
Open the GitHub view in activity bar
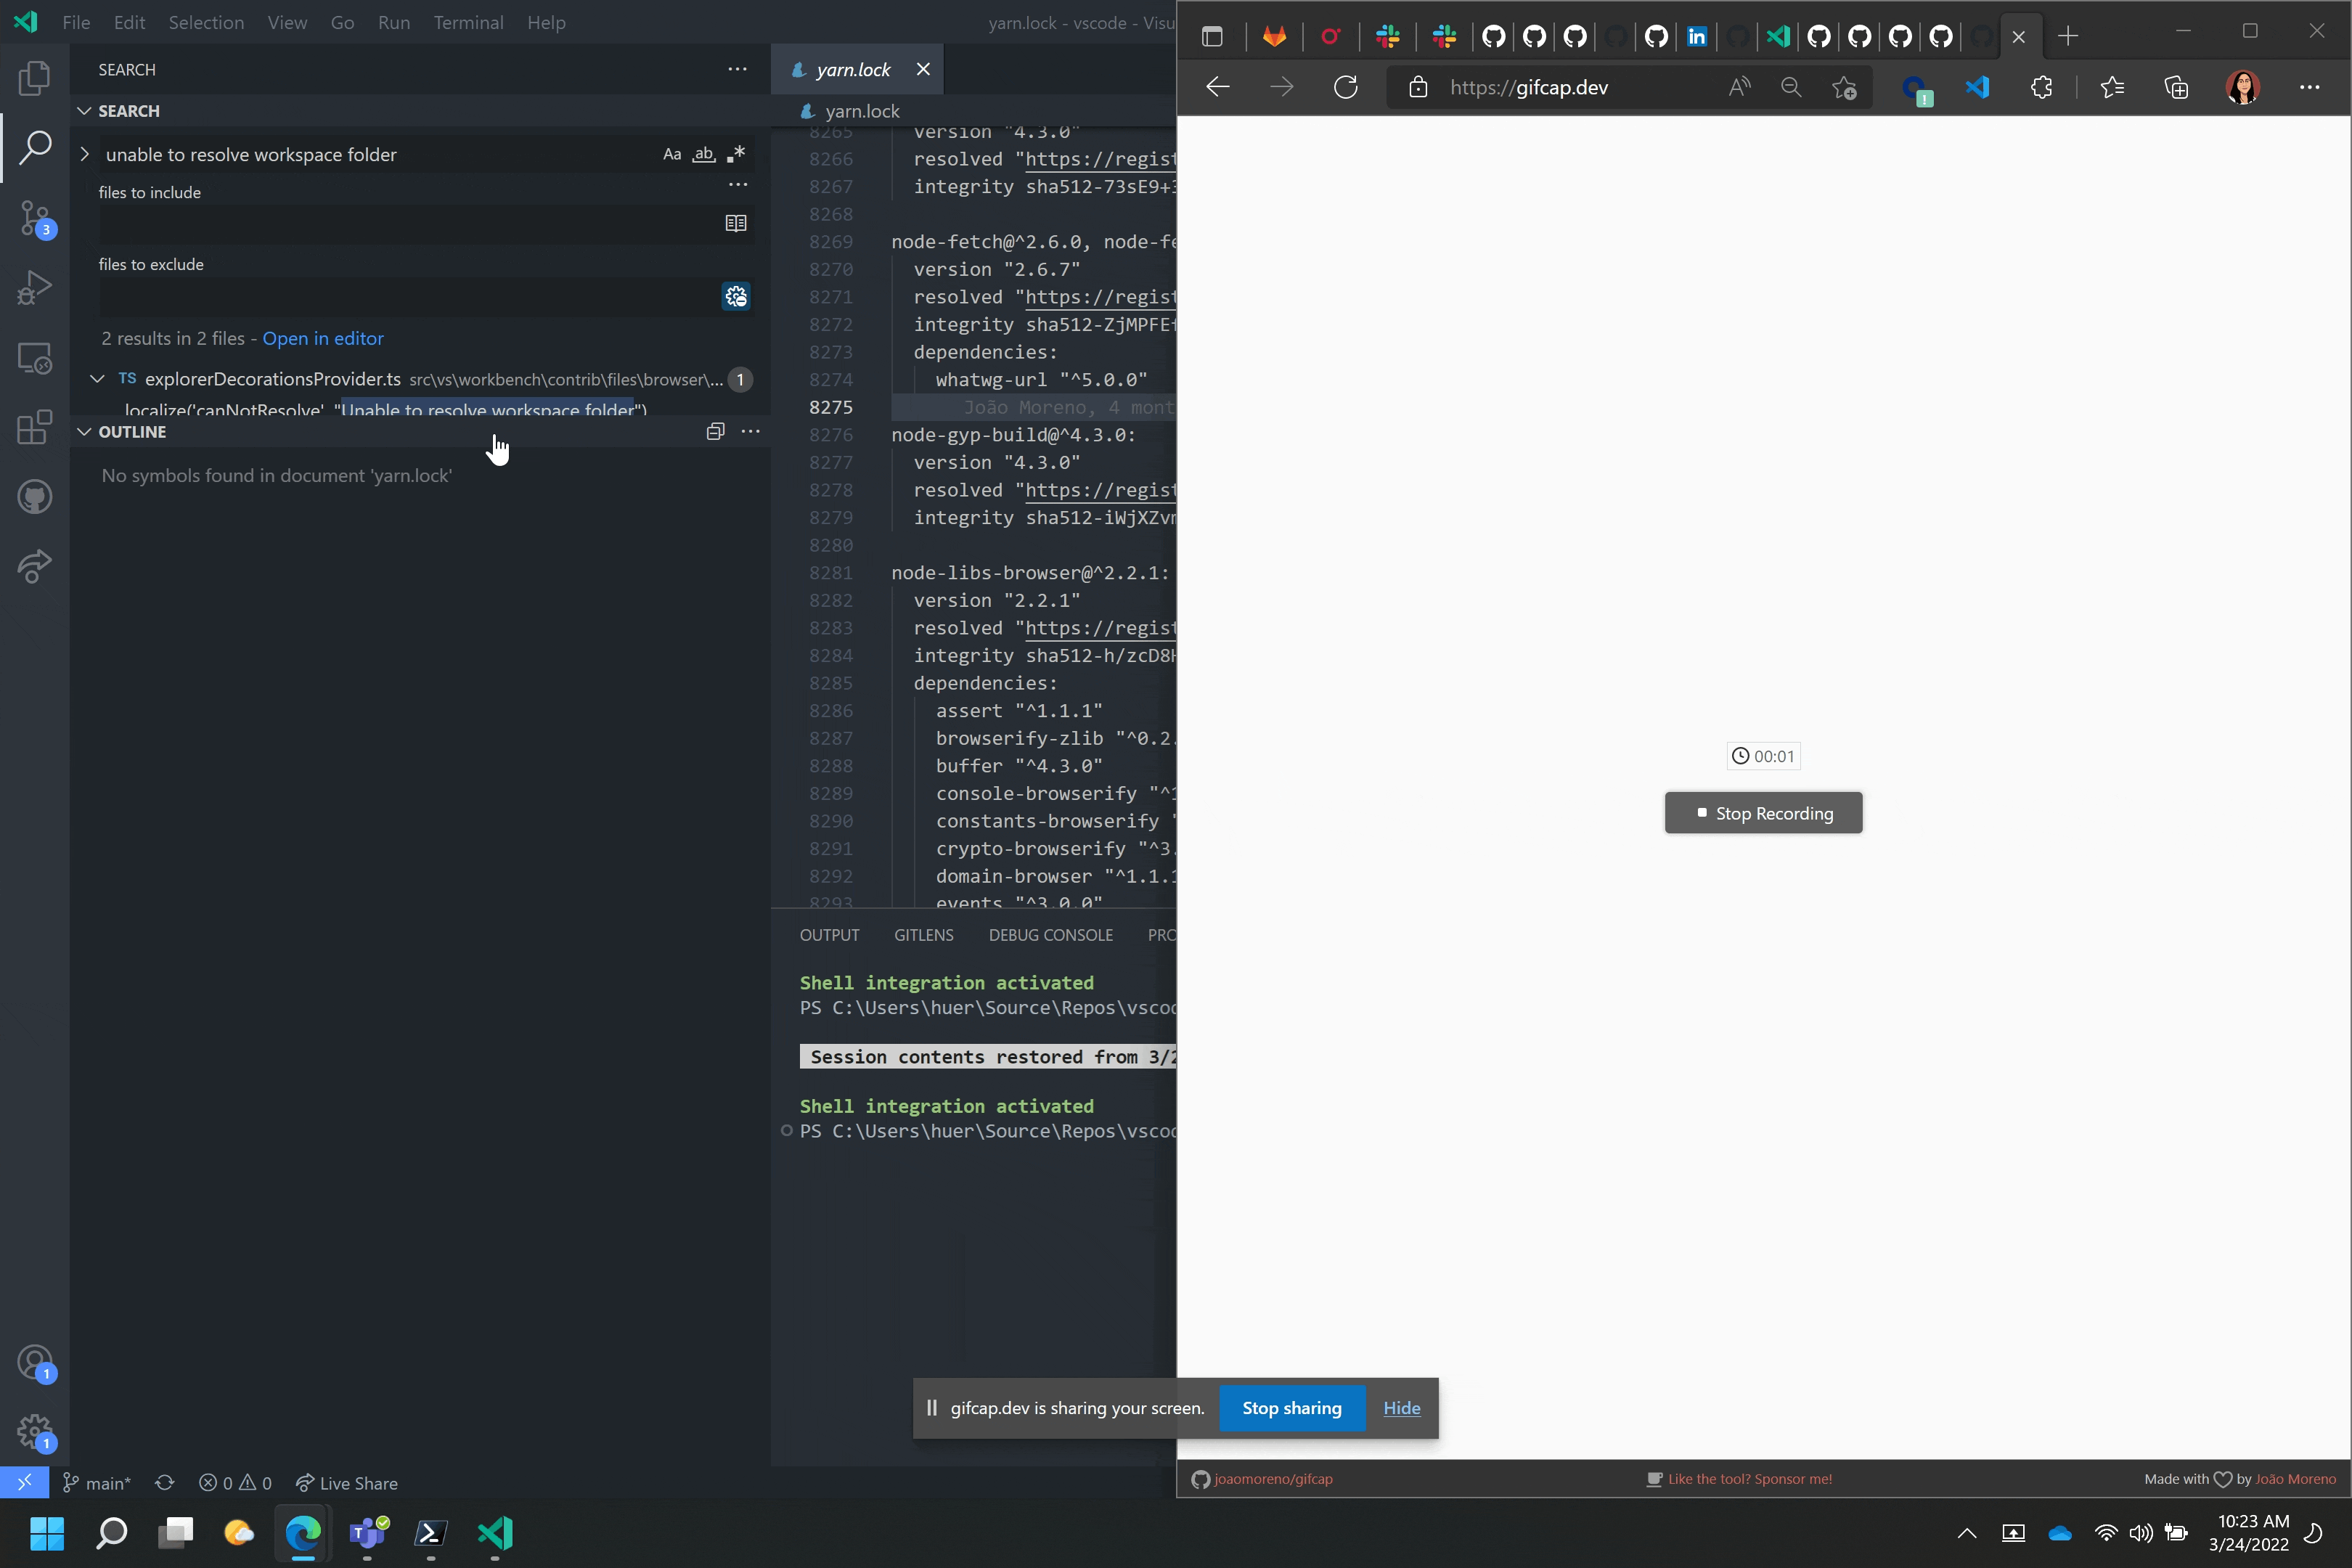34,497
